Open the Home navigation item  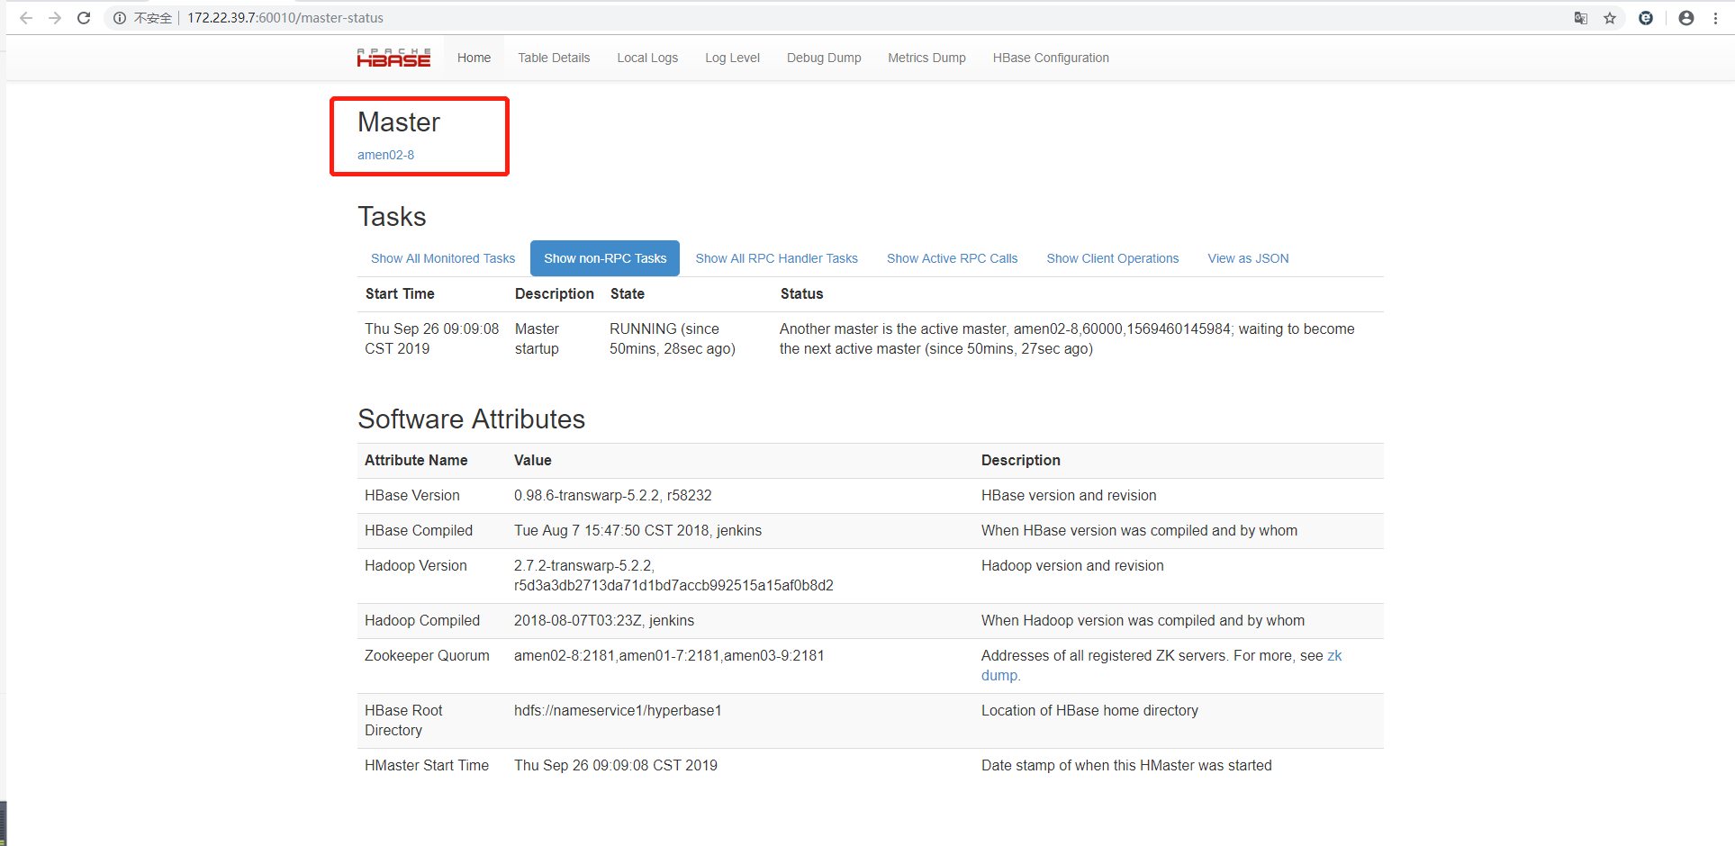click(x=474, y=58)
